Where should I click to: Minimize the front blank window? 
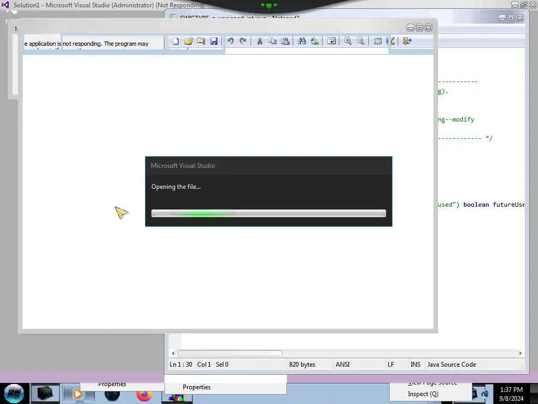(x=410, y=27)
